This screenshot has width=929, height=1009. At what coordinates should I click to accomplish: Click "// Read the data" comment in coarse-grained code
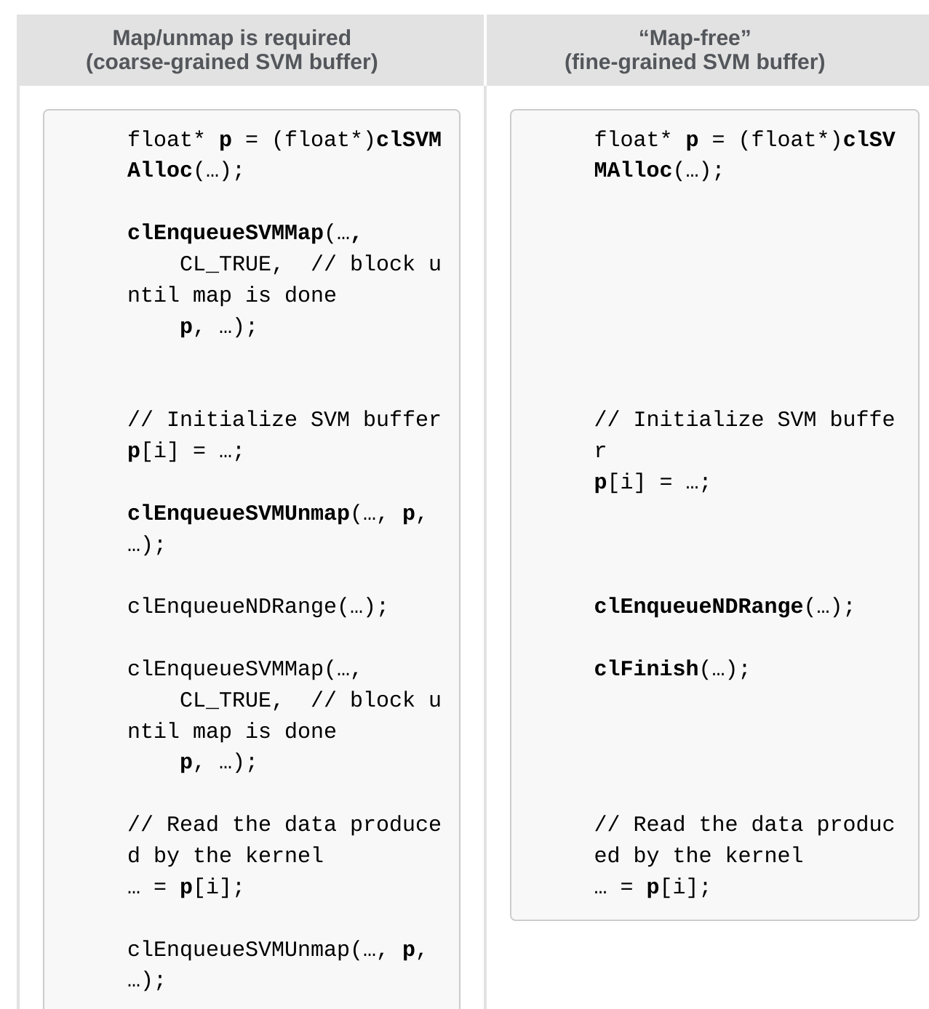pos(284,824)
